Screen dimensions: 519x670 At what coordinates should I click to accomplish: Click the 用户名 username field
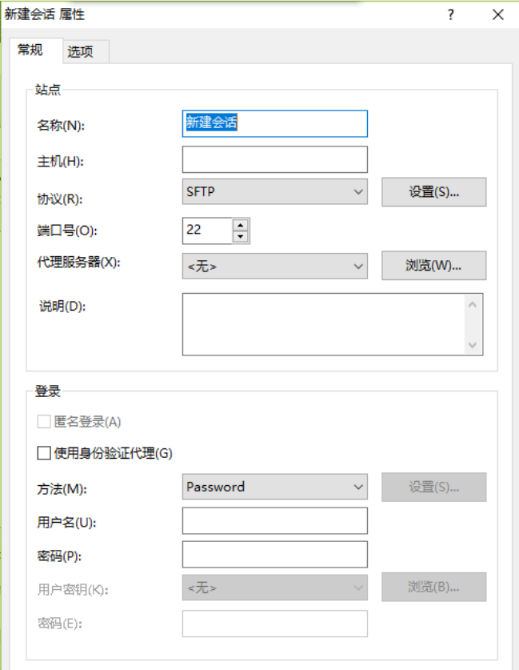tap(274, 521)
